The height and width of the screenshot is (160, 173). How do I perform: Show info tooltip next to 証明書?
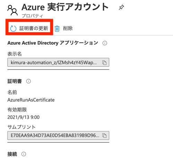(x=28, y=81)
